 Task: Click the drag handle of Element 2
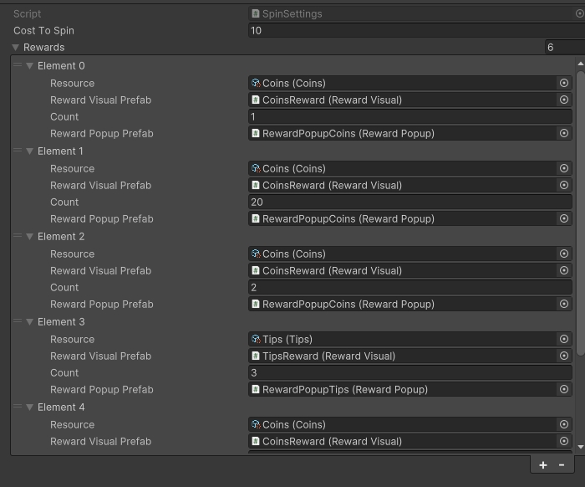point(17,237)
